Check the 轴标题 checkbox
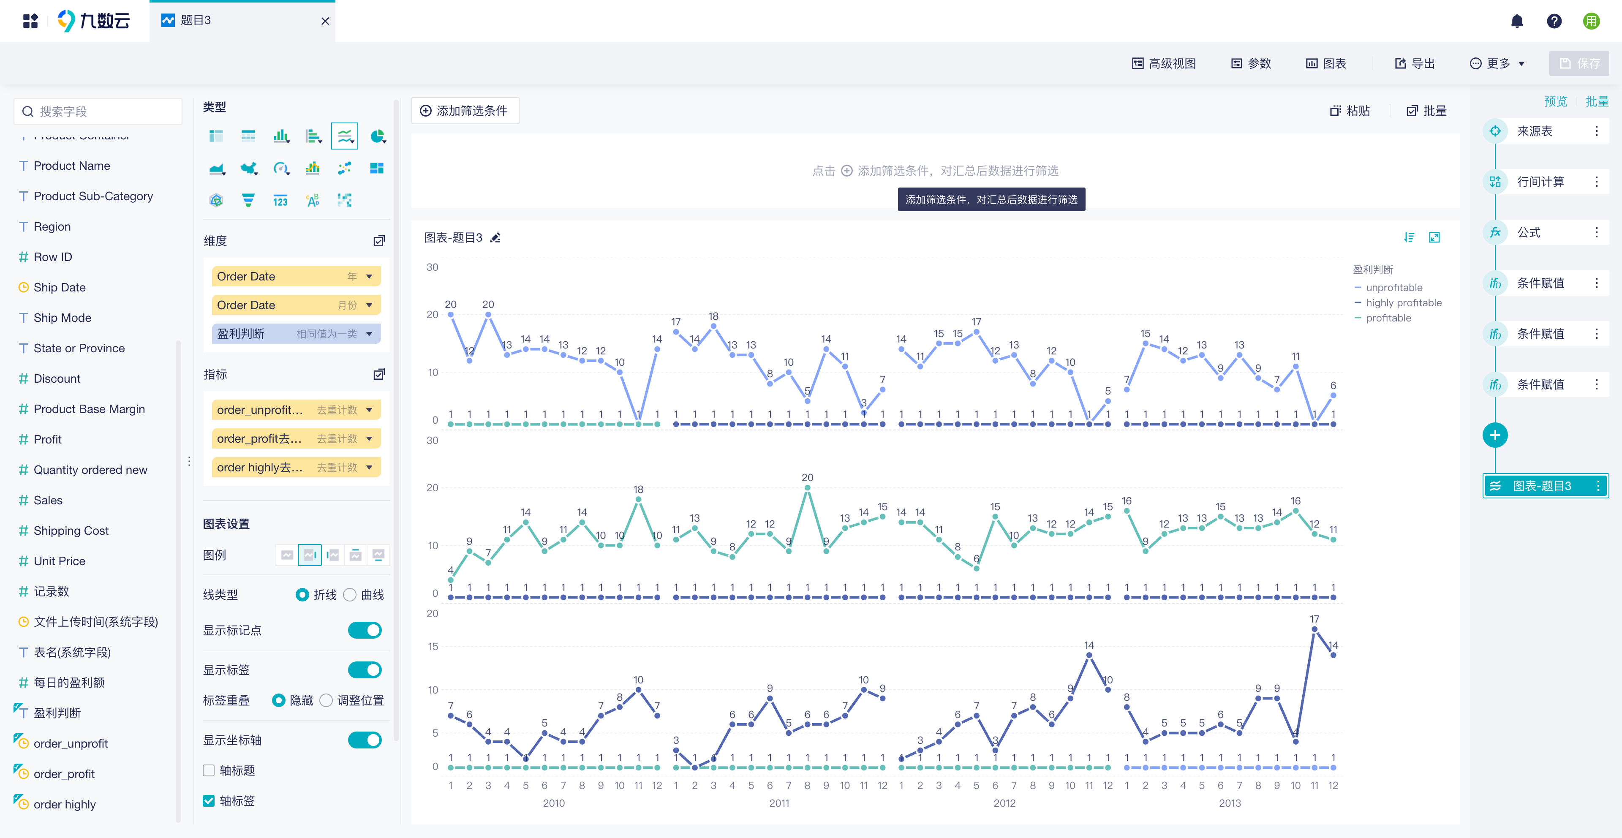1622x838 pixels. (209, 771)
